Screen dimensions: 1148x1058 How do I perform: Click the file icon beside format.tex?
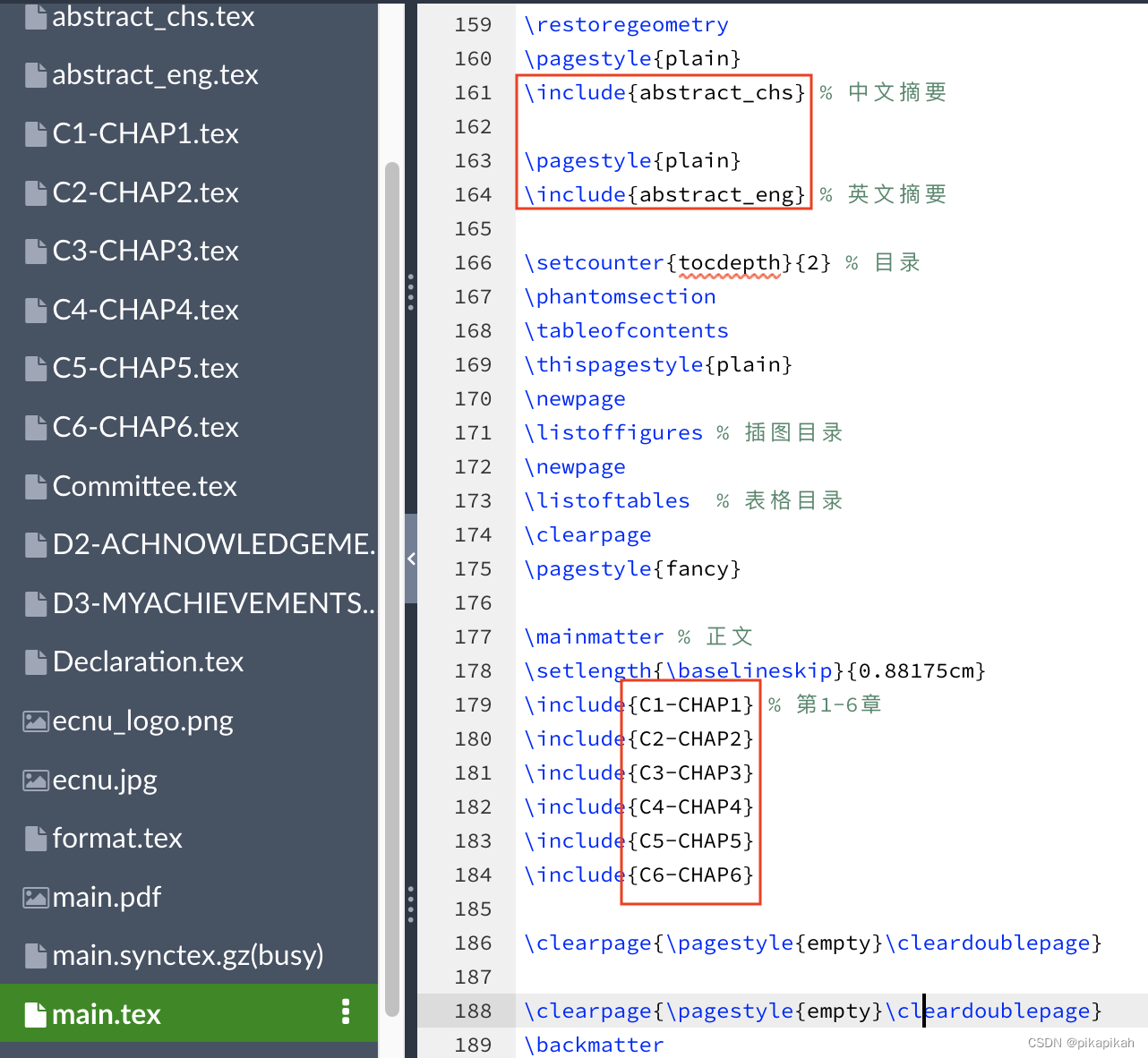coord(36,839)
